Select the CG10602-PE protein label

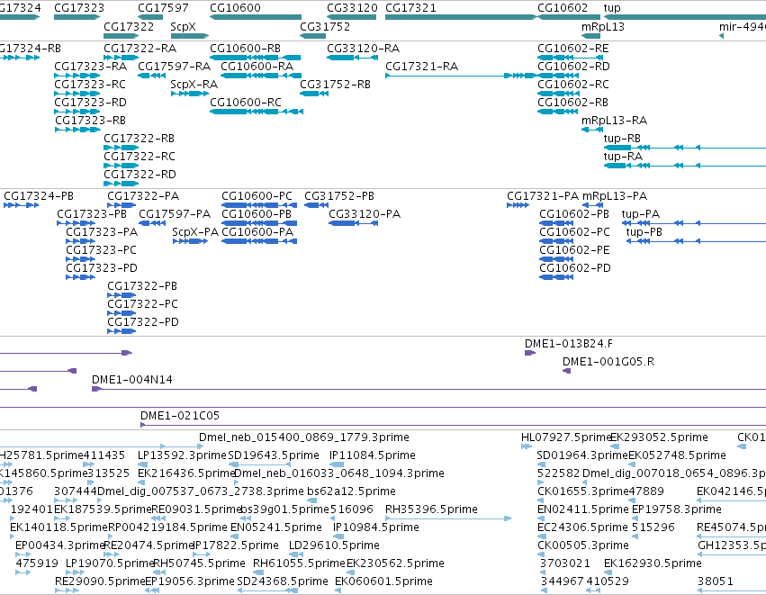[x=574, y=250]
